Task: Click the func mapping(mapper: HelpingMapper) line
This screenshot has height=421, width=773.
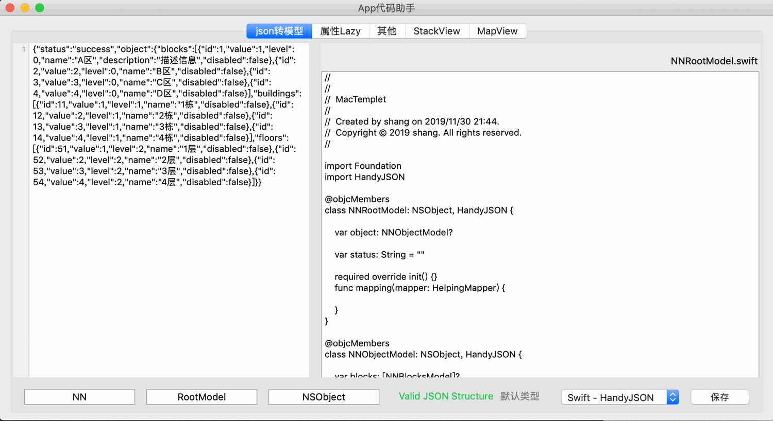Action: point(420,288)
